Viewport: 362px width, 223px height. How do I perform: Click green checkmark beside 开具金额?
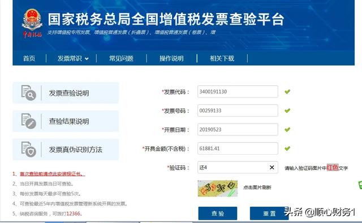pos(287,148)
